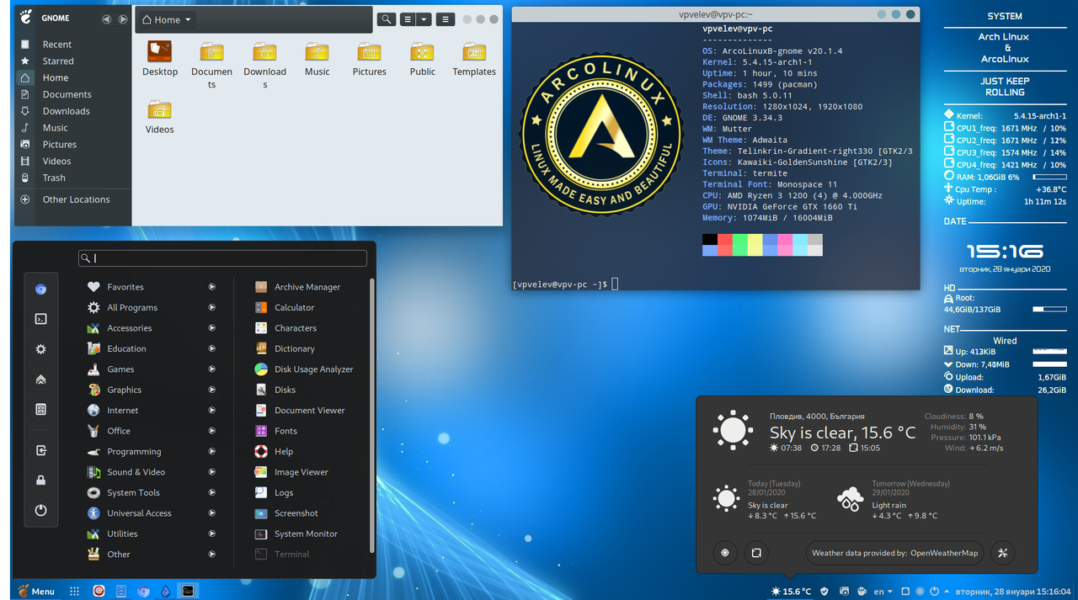
Task: Open the Fonts application entry
Action: [x=275, y=431]
